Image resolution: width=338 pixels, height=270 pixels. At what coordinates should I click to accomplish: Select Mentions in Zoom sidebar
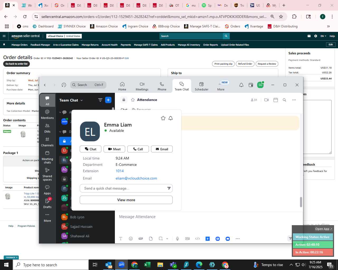48,114
